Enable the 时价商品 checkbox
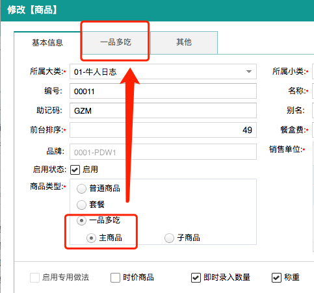 click(115, 277)
